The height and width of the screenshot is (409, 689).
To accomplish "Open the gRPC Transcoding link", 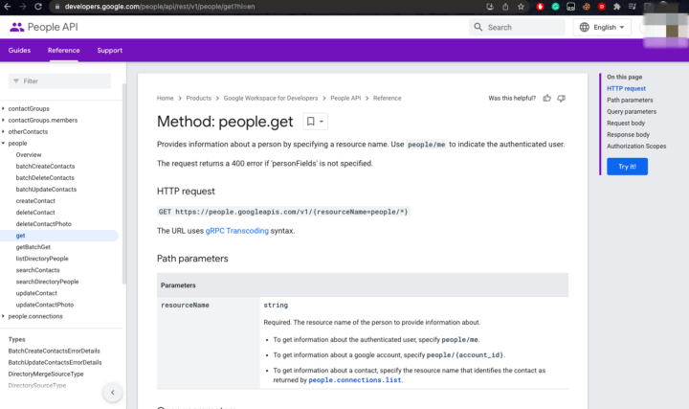I will tap(237, 231).
